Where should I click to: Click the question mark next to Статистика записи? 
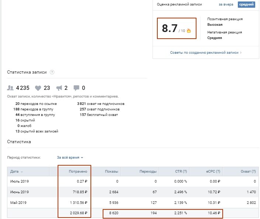point(52,72)
